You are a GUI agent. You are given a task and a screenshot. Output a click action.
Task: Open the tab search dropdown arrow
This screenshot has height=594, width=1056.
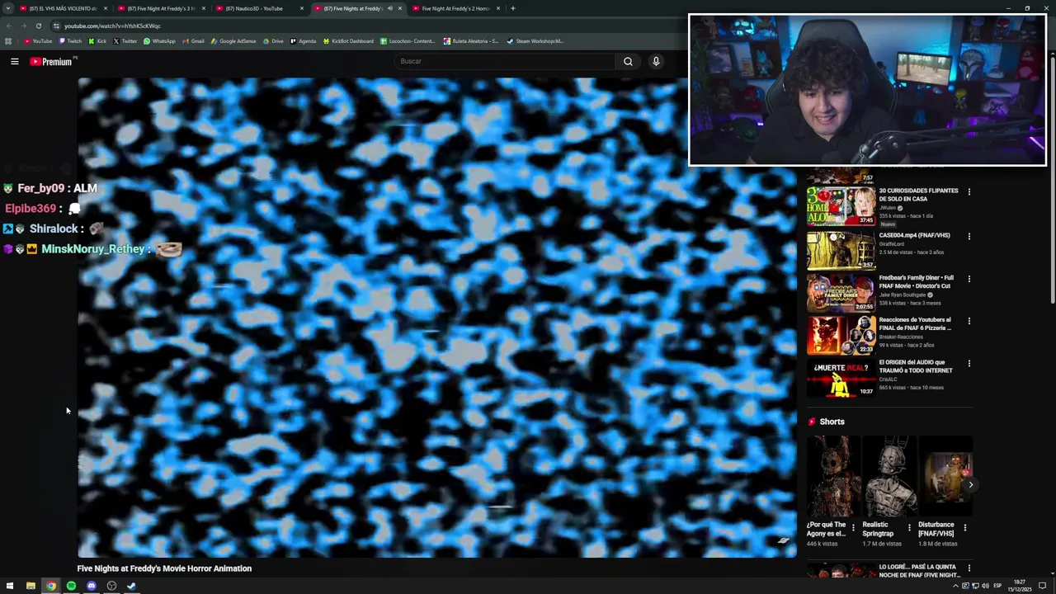coord(8,8)
